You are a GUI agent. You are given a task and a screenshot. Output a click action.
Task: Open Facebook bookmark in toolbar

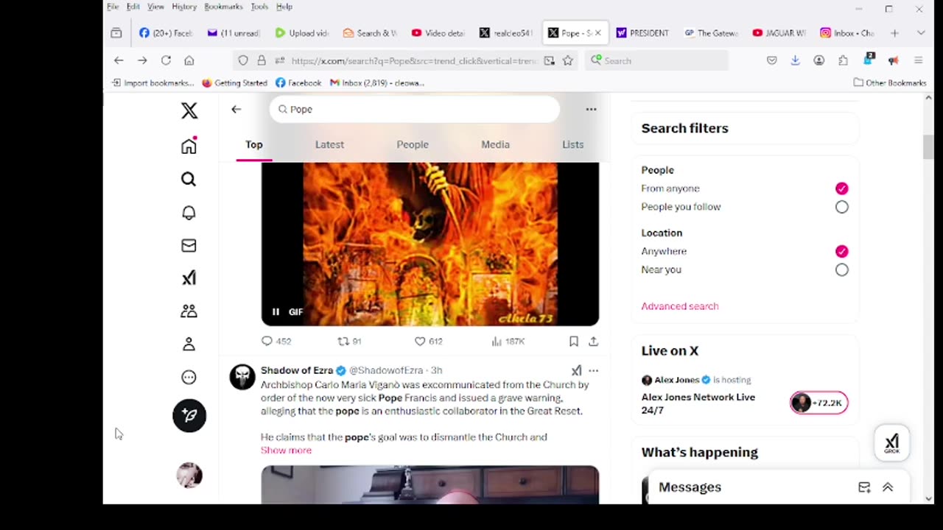pyautogui.click(x=298, y=82)
